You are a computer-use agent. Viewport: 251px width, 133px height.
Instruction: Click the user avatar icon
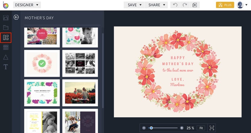[240, 5]
